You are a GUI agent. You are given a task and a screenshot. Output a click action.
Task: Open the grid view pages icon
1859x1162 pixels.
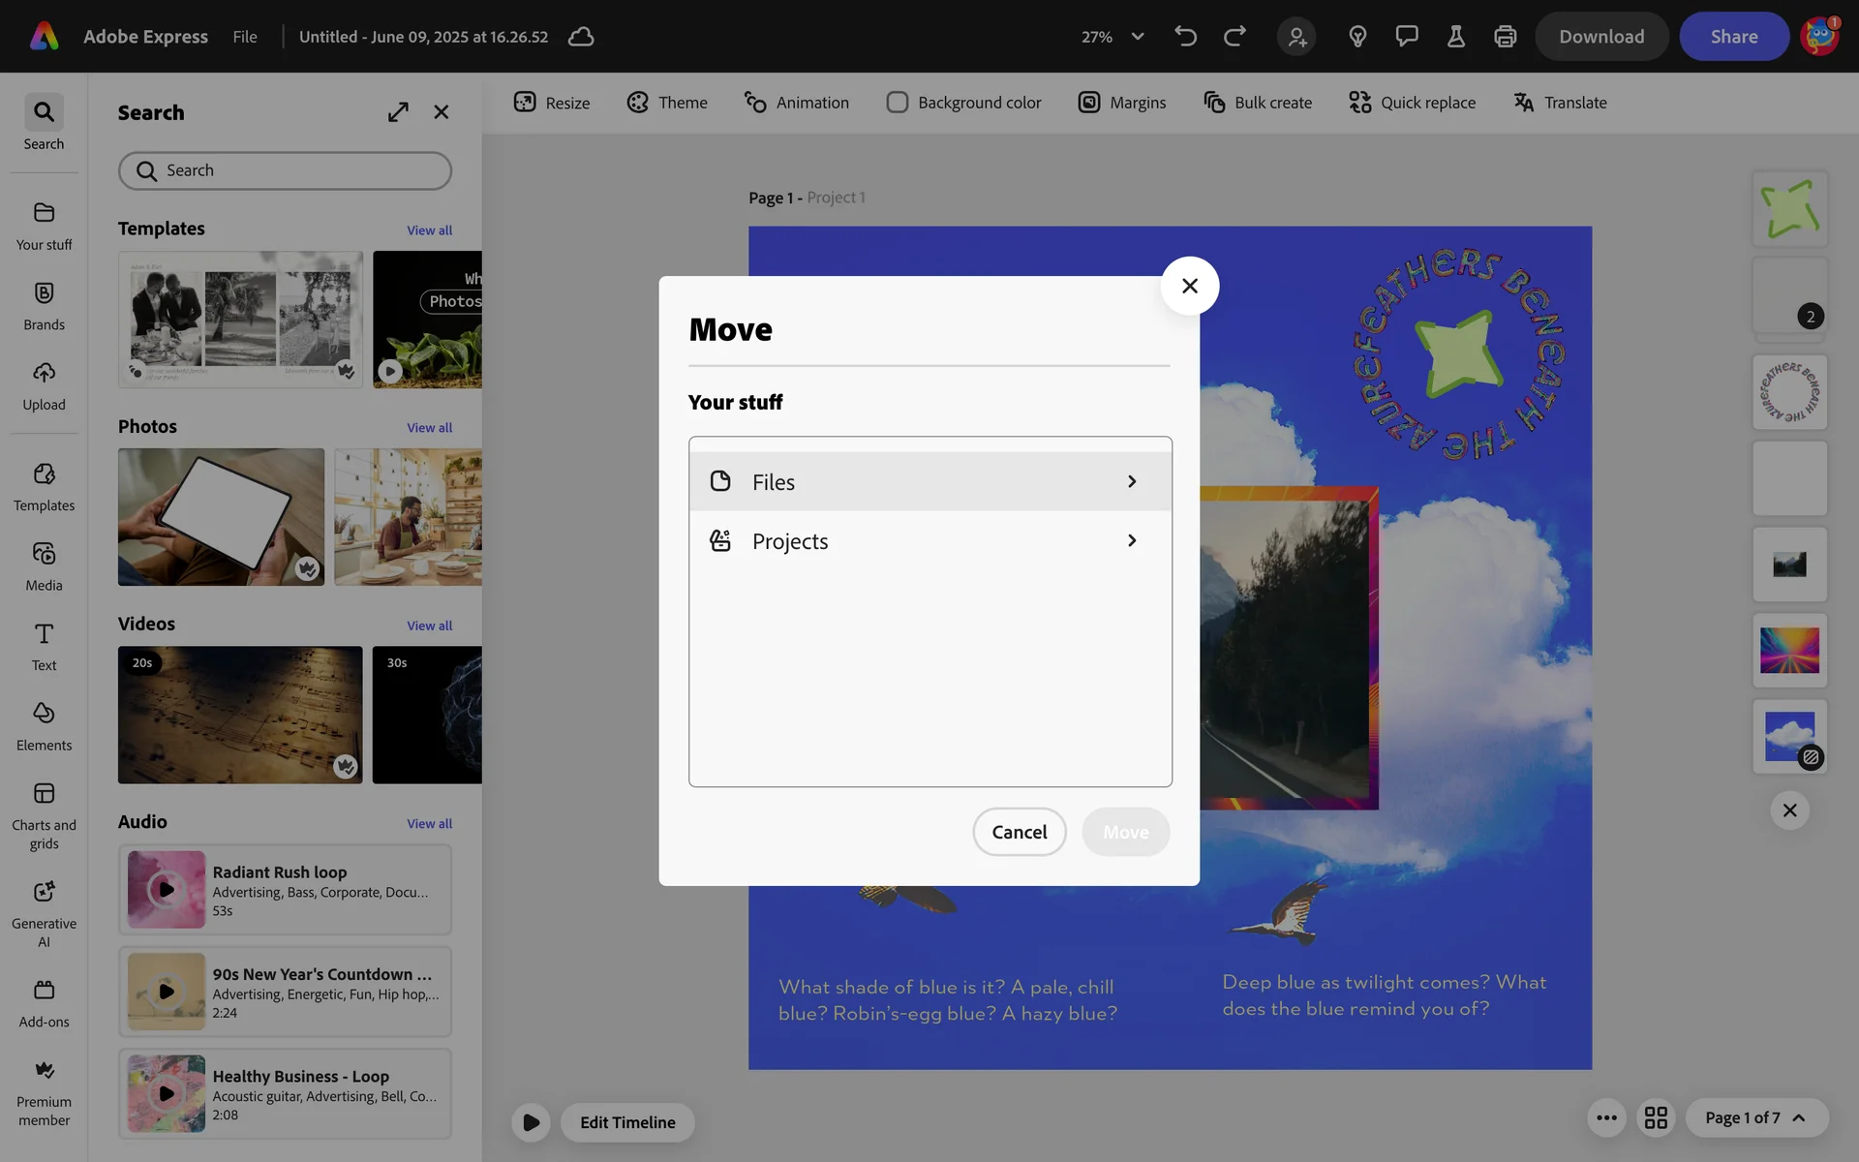(1656, 1117)
